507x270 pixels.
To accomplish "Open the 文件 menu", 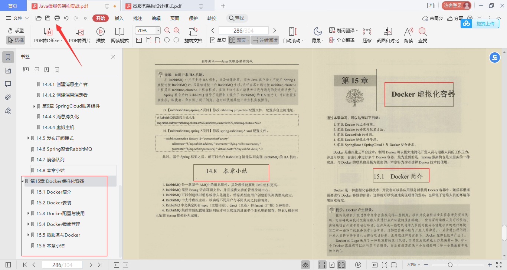I will click(x=17, y=18).
